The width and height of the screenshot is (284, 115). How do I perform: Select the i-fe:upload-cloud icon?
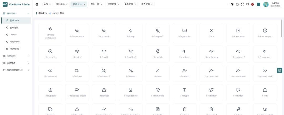pyautogui.click(x=77, y=90)
